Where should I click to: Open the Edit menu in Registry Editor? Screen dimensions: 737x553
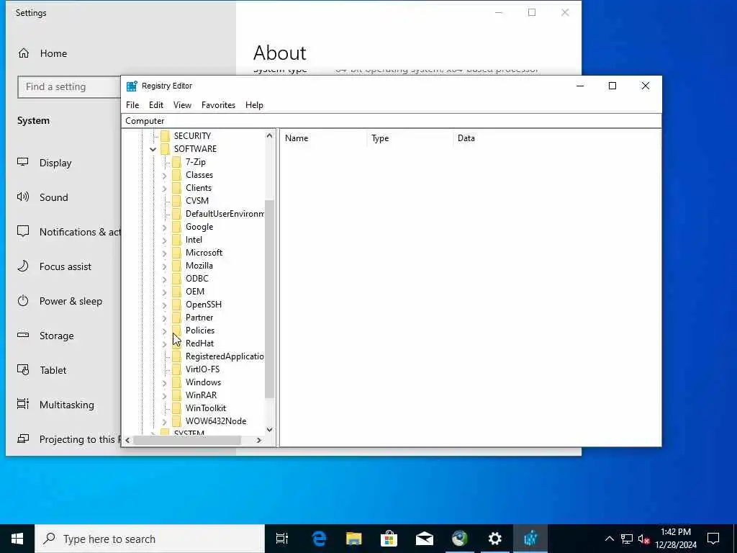click(x=156, y=105)
